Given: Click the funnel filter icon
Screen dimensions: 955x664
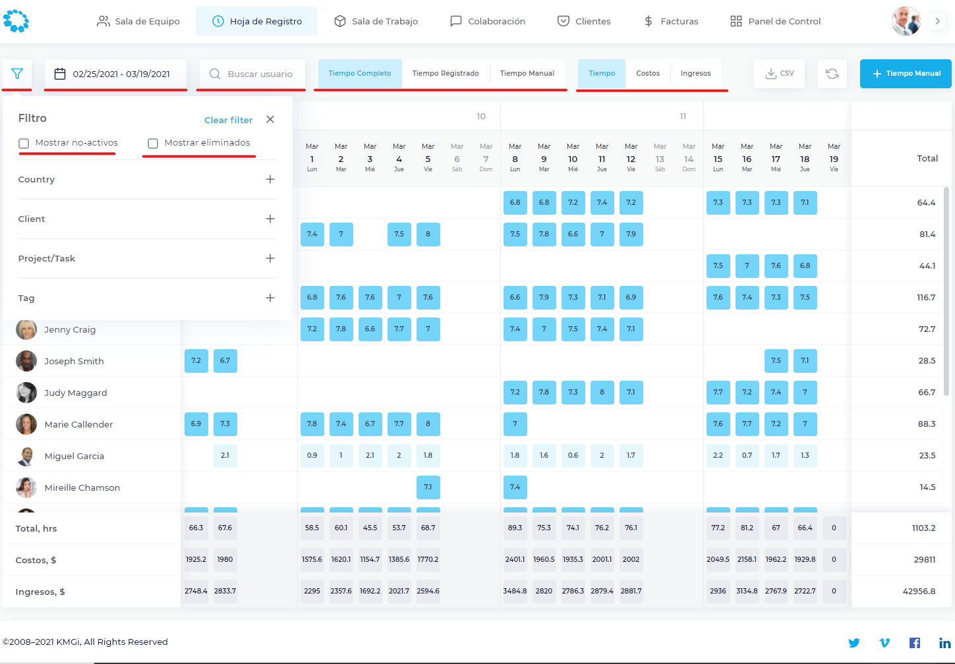Looking at the screenshot, I should click(x=17, y=74).
